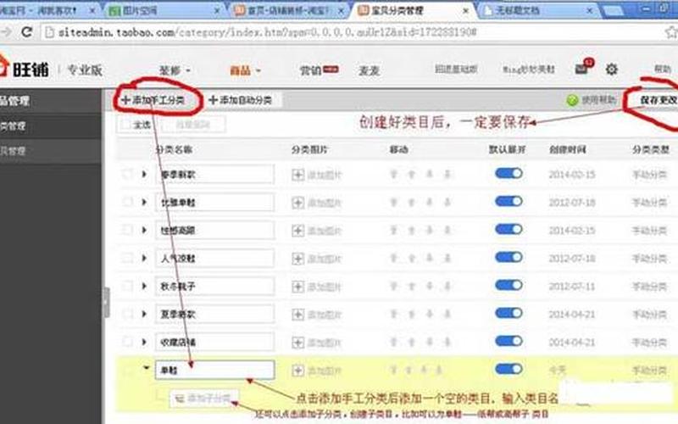Toggle default-expand switch for 优雅单鞋
Viewport: 678px width, 424px height.
[508, 202]
